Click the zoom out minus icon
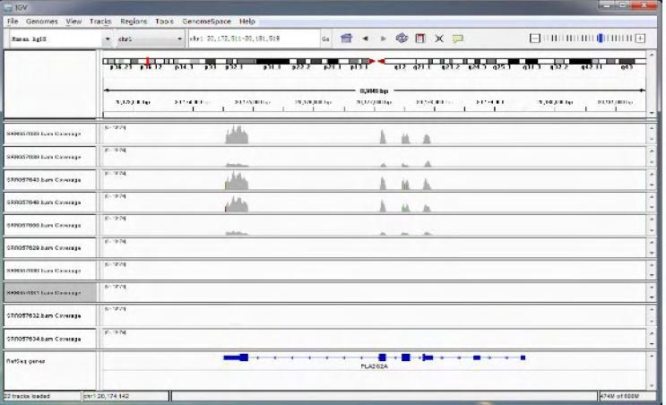Viewport: 666px width, 405px height. [x=535, y=39]
